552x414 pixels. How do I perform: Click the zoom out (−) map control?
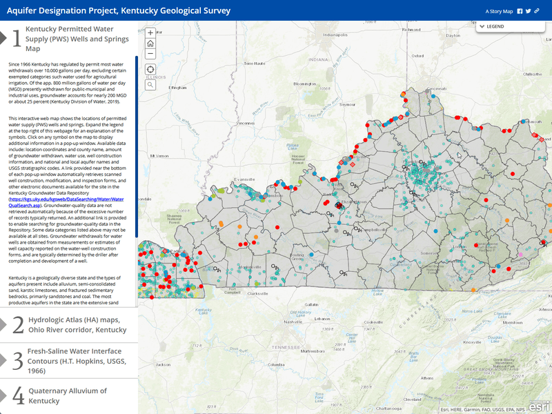pos(152,52)
